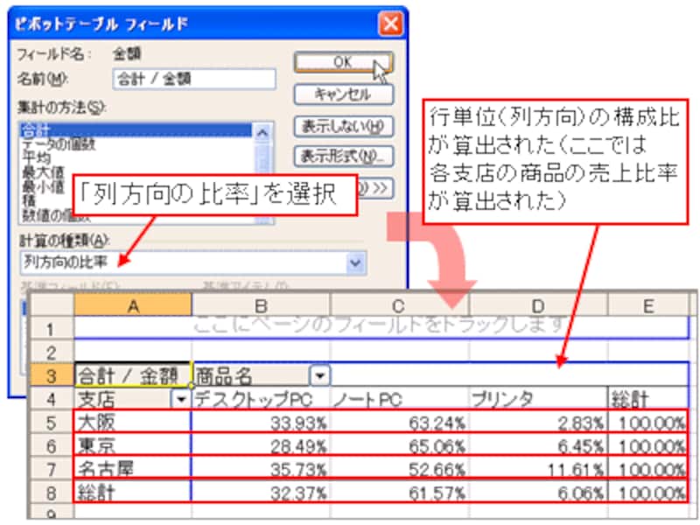Click the 総計 header cell in column E
Screen dimensions: 700x525
click(647, 399)
